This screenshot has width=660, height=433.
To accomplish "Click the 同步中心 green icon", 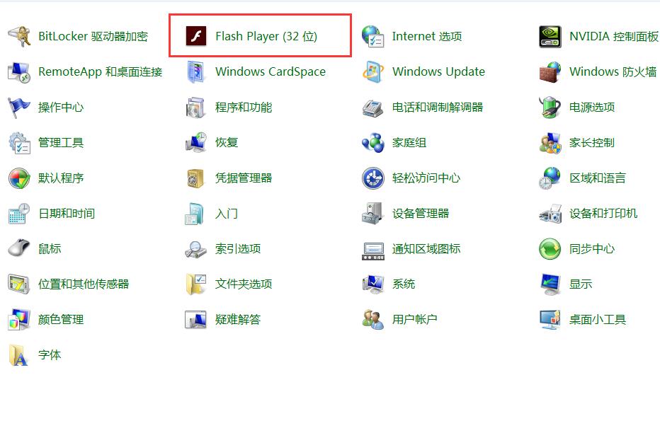I will (x=550, y=249).
